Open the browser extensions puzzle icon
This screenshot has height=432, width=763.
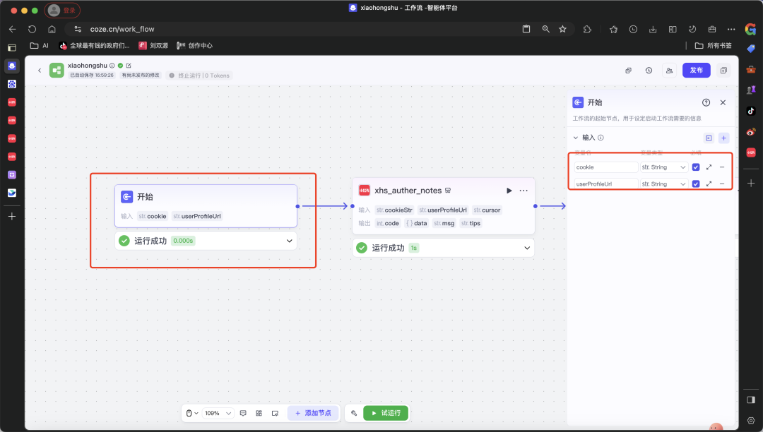[587, 29]
